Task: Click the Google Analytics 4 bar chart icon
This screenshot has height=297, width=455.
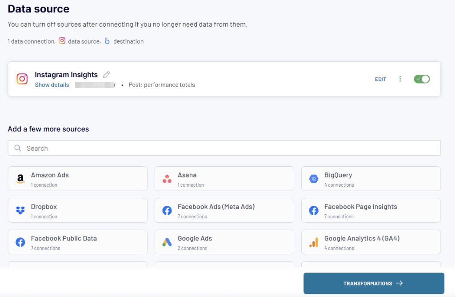Action: (314, 242)
